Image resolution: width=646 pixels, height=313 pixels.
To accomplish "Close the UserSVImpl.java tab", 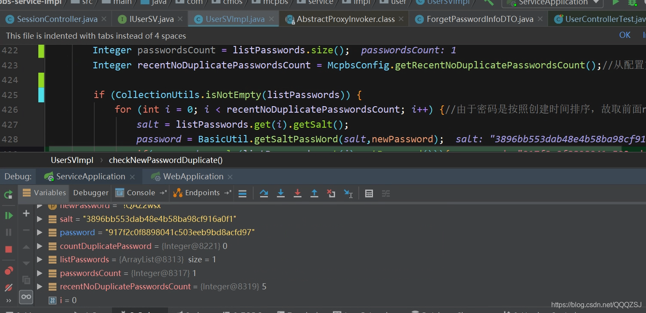I will click(271, 19).
